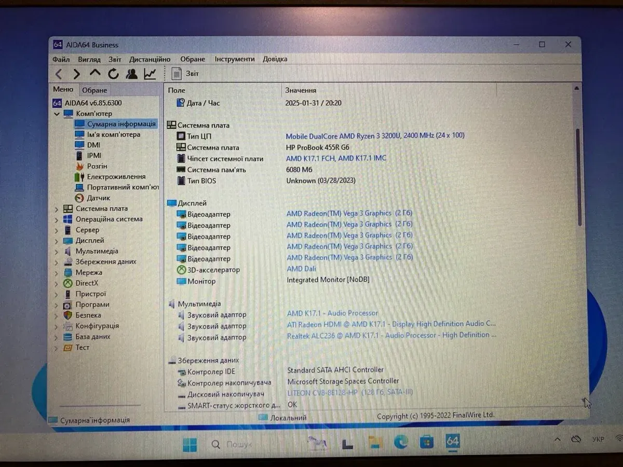
Task: Collapse the Комп'ютер tree node
Action: click(57, 114)
